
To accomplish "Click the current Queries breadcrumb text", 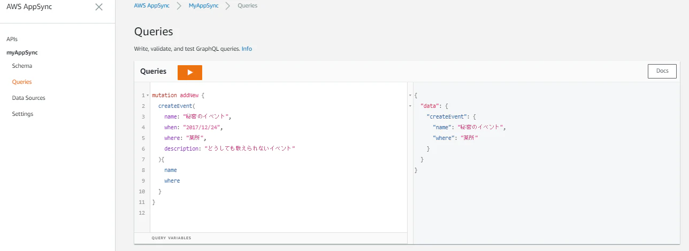I will 247,5.
